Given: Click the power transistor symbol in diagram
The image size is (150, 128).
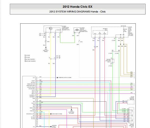Looking at the screenshot, I should coord(51,29).
